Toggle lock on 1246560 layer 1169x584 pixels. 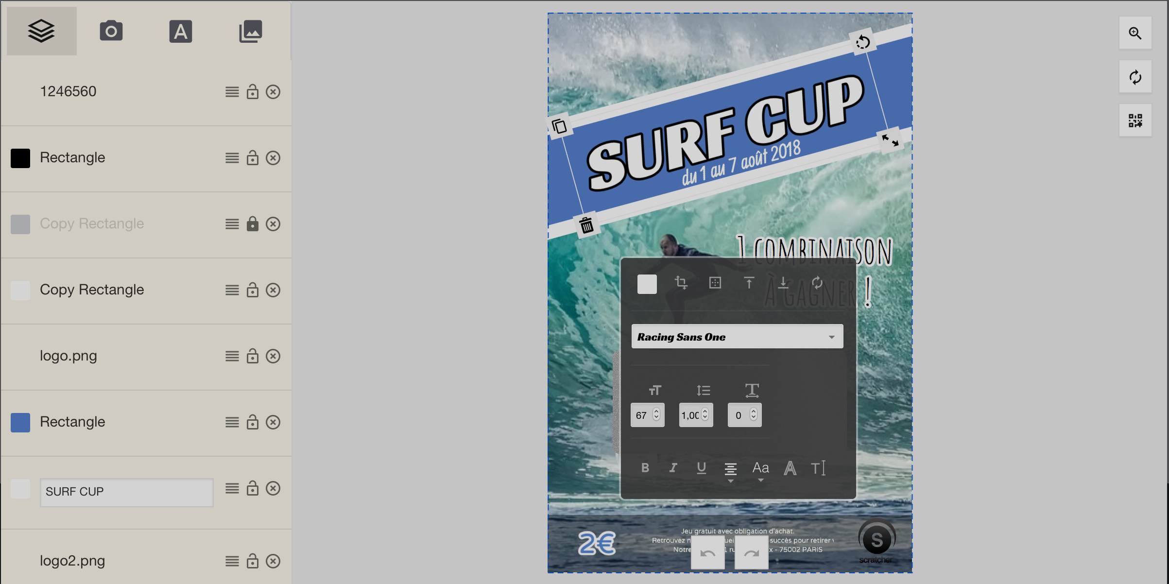[x=252, y=91]
